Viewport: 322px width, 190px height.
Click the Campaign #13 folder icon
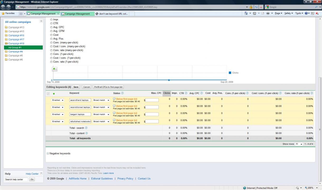(7, 27)
